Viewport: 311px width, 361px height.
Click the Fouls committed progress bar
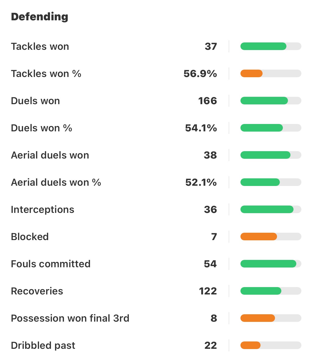pyautogui.click(x=271, y=264)
